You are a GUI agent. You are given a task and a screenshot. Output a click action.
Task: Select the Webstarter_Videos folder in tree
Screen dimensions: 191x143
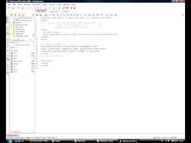pos(22,36)
